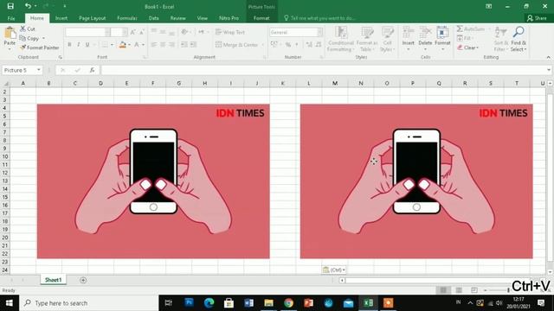Undo the last action in the title bar

(28, 6)
